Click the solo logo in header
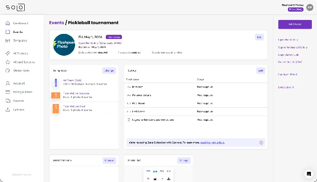317x182 pixels. point(15,7)
